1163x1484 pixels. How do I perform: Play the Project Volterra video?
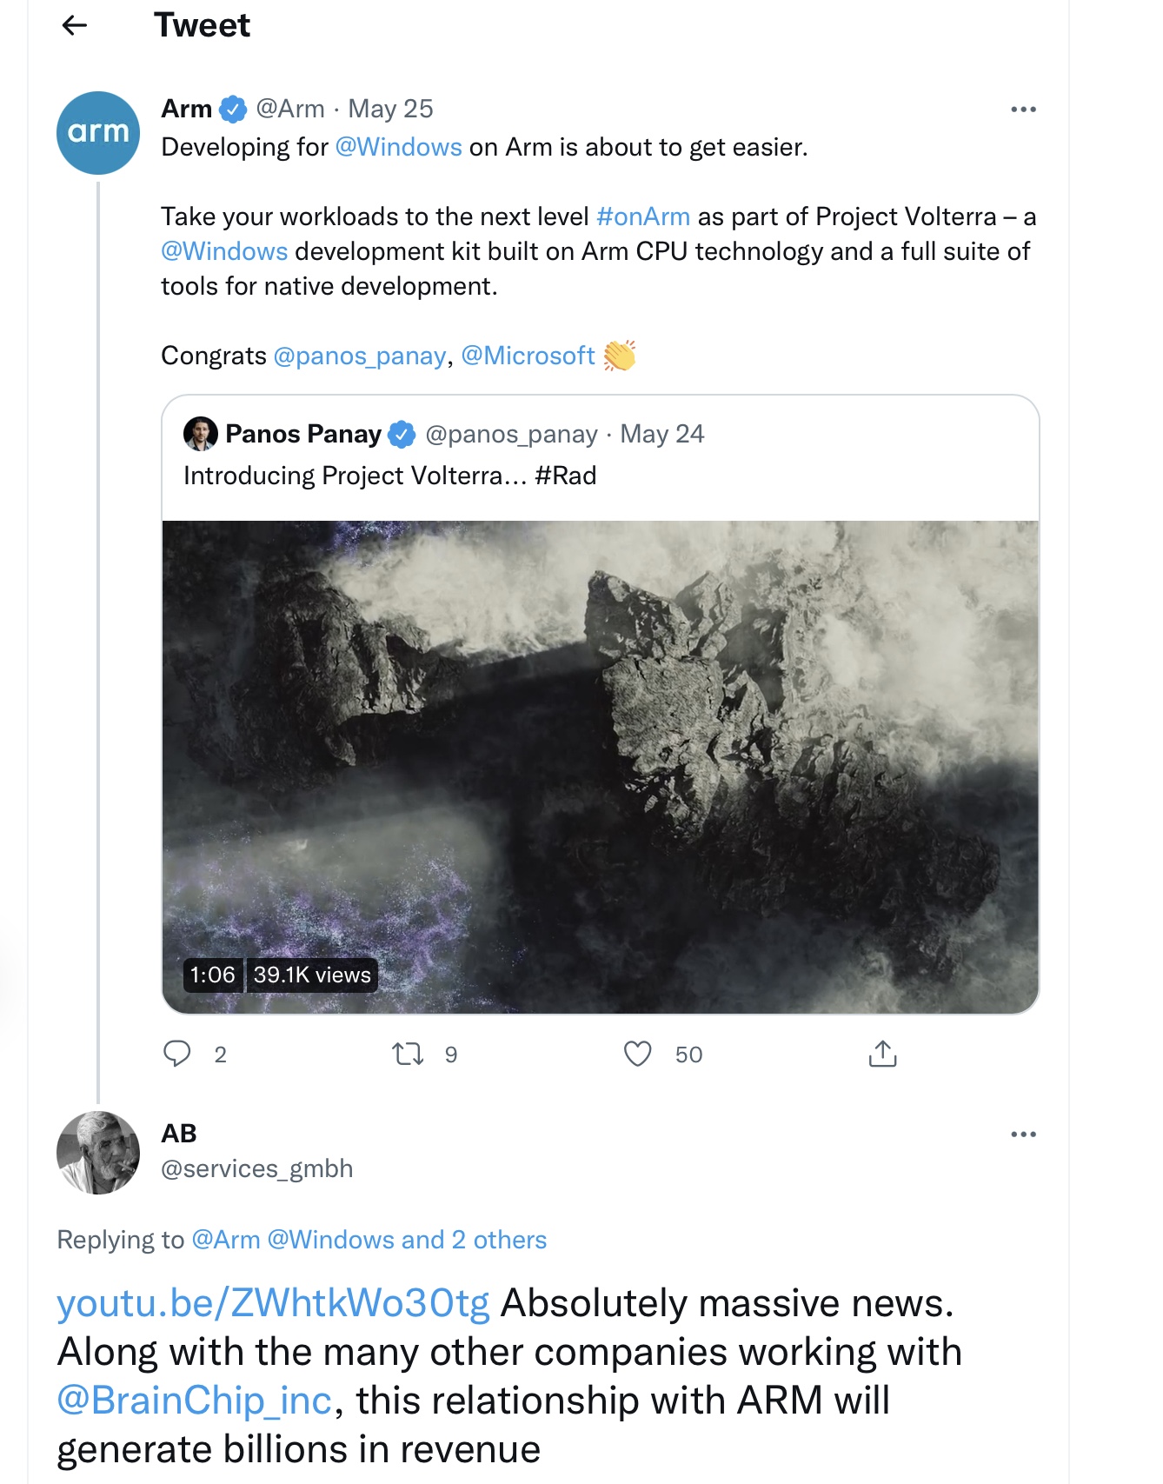pyautogui.click(x=600, y=767)
